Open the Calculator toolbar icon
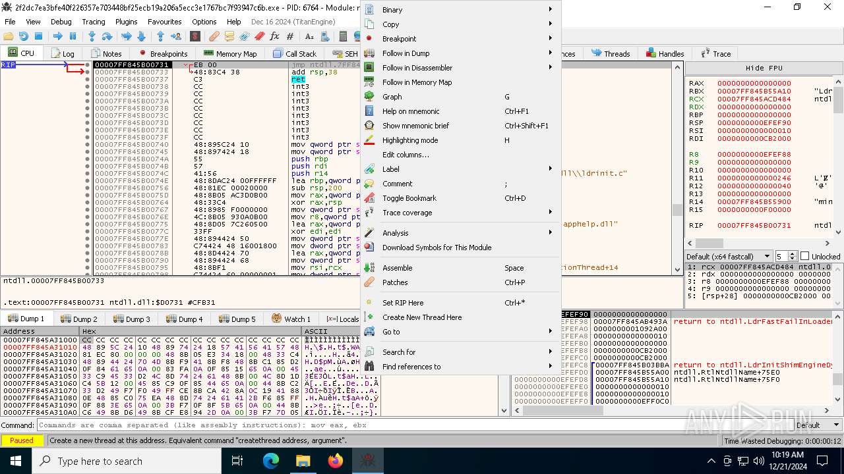844x474 pixels. 343,36
